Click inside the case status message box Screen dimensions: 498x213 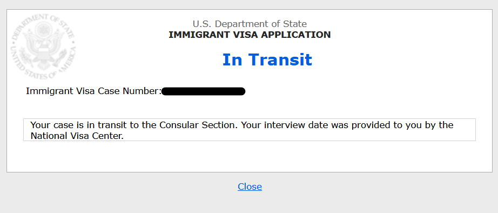250,130
